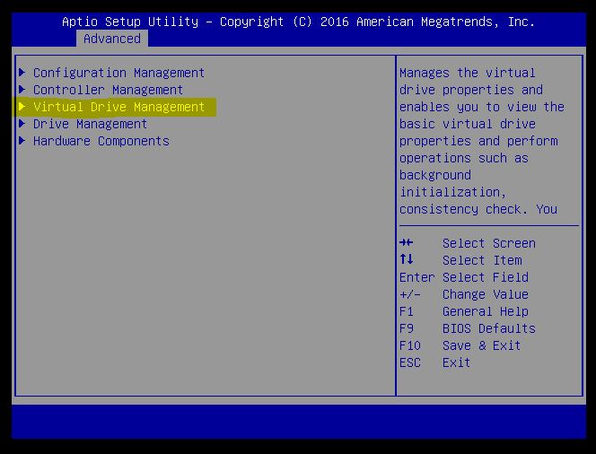Click the 'General Help' text
Viewport: 596px width, 454px height.
click(x=486, y=311)
